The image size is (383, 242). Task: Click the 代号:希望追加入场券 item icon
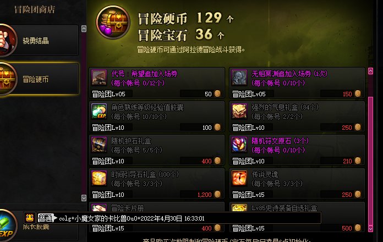99,78
